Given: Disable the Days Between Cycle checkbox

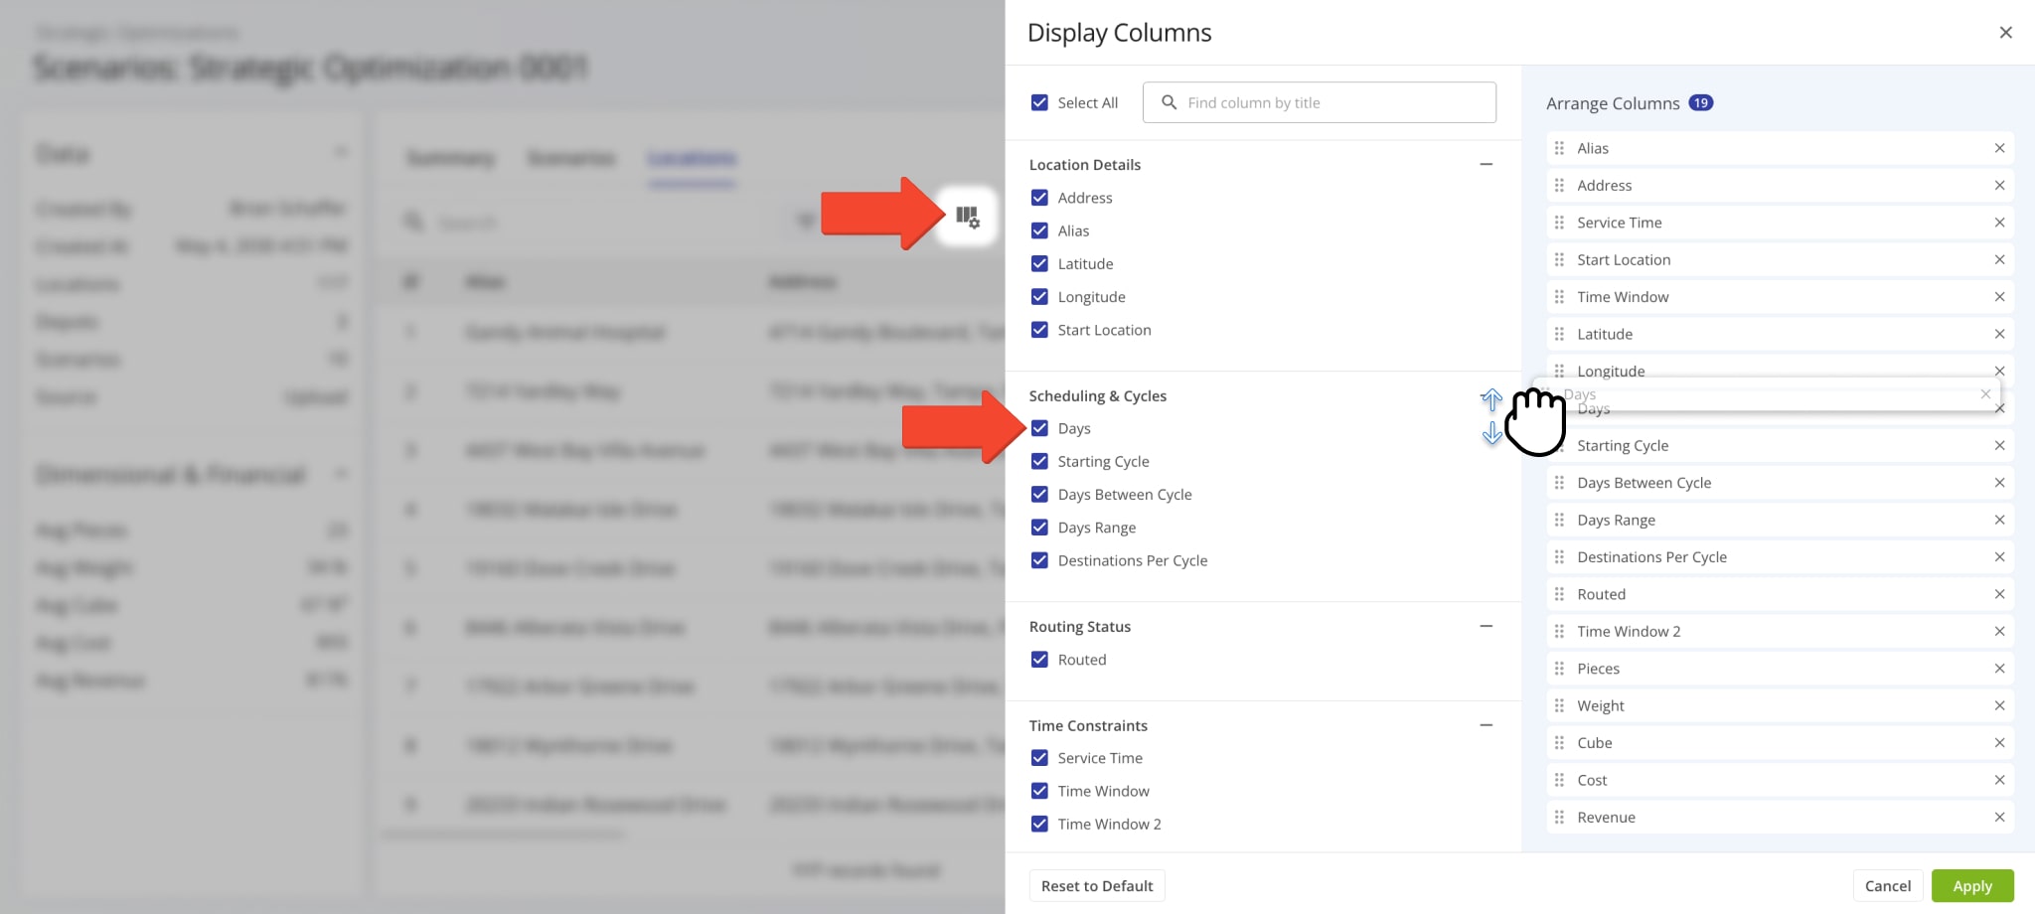Looking at the screenshot, I should [x=1039, y=495].
